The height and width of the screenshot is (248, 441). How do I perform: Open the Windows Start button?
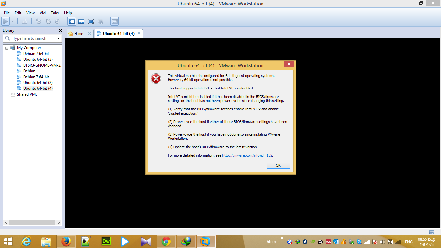8,242
